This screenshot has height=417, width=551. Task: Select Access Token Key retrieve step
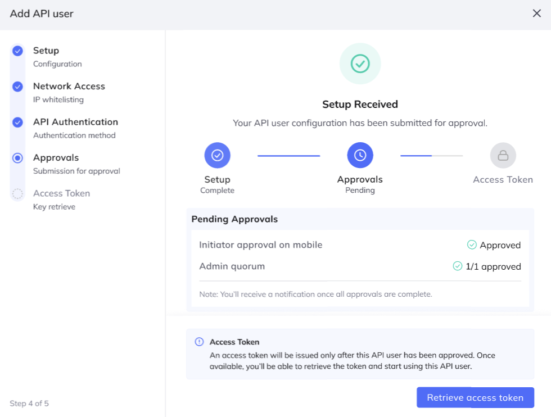pos(61,200)
